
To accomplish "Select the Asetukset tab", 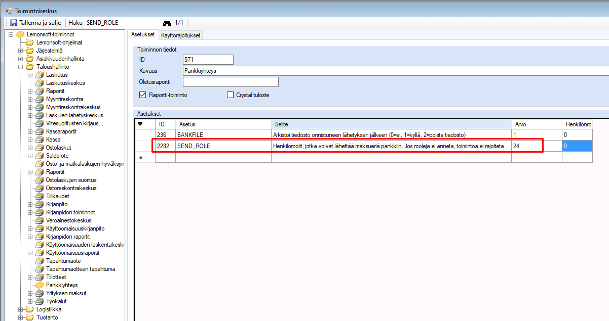I will point(143,35).
